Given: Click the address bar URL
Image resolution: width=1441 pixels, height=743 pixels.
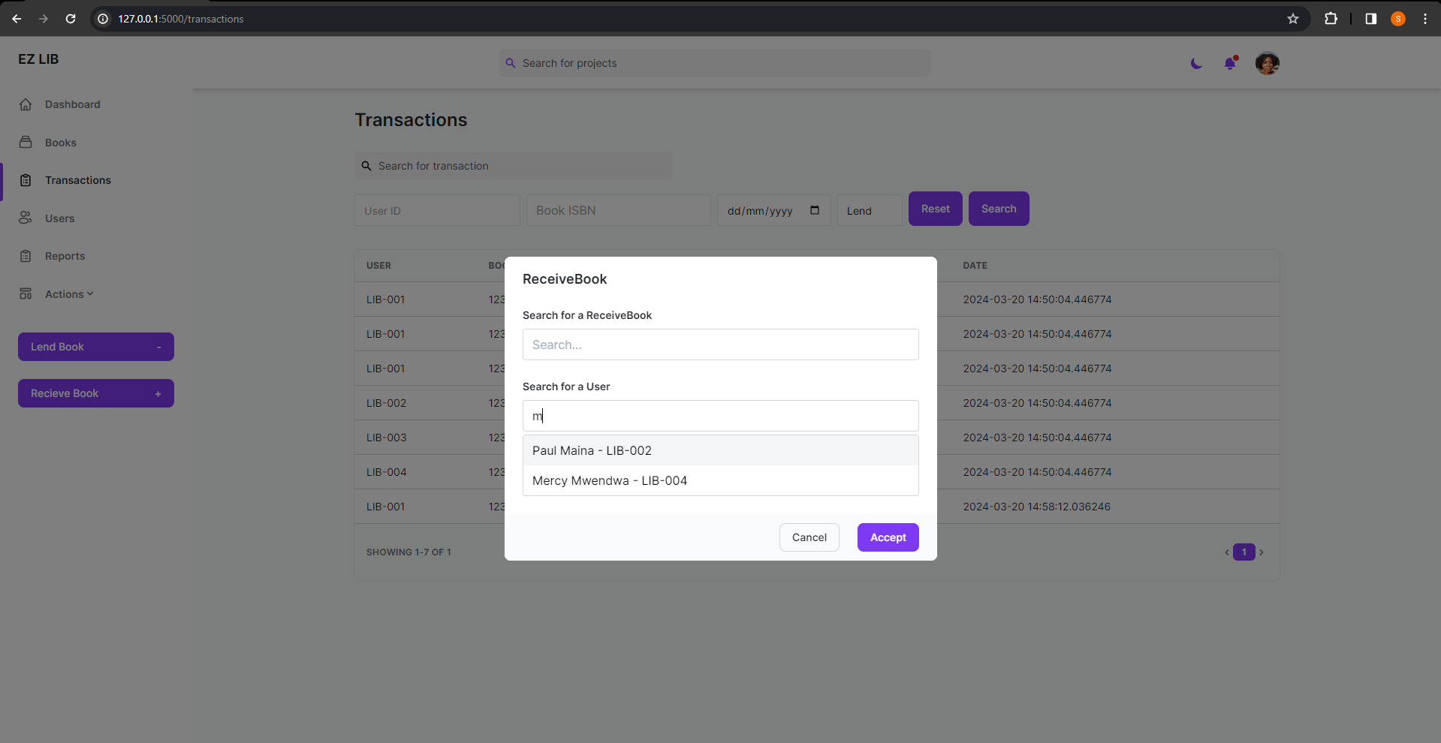Looking at the screenshot, I should click(x=181, y=19).
